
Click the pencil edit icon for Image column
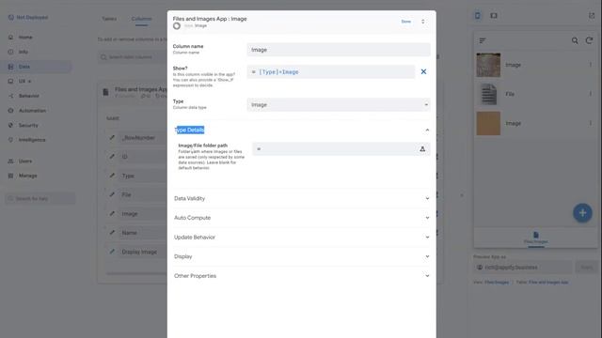coord(112,213)
